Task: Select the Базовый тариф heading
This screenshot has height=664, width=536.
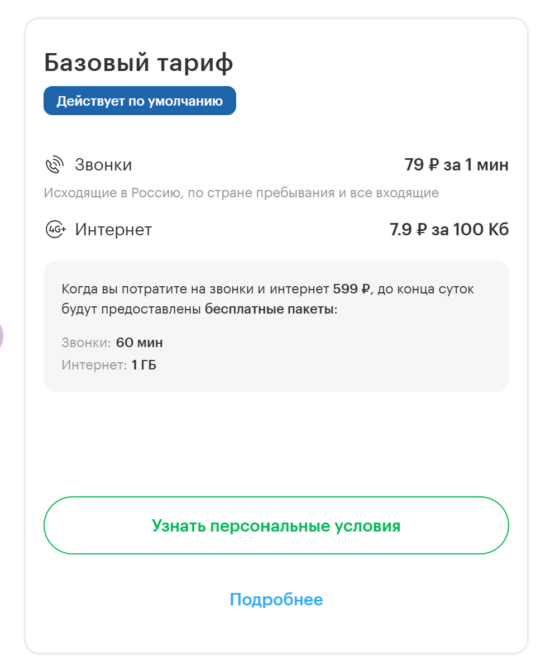Action: click(x=138, y=63)
